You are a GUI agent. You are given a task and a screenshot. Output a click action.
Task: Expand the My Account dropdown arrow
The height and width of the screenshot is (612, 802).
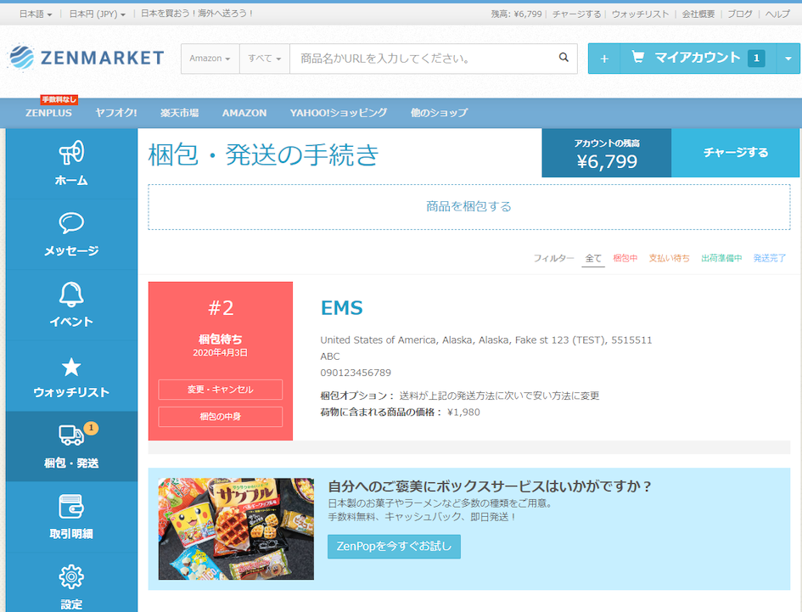(x=788, y=59)
